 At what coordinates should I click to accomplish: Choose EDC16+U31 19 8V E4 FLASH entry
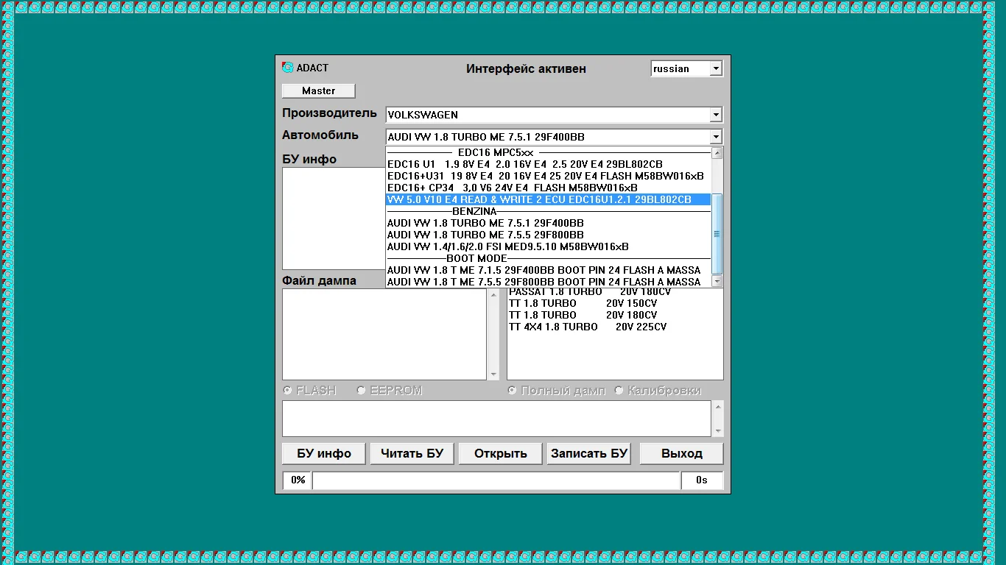[549, 176]
